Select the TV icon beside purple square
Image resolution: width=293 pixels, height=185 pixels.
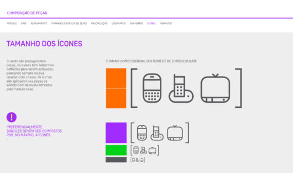tap(175, 133)
